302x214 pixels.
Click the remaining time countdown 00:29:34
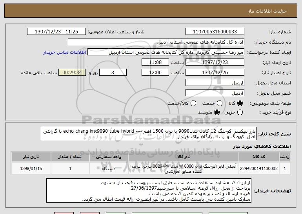[x=71, y=73]
